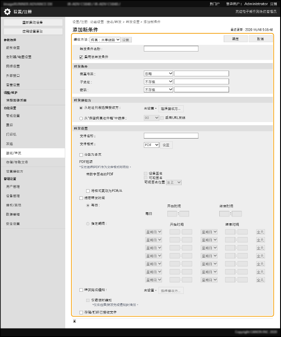Viewport: 281px width, 337px height.
Task: Click the 设置/注册 gear icon
Action: [x=7, y=12]
